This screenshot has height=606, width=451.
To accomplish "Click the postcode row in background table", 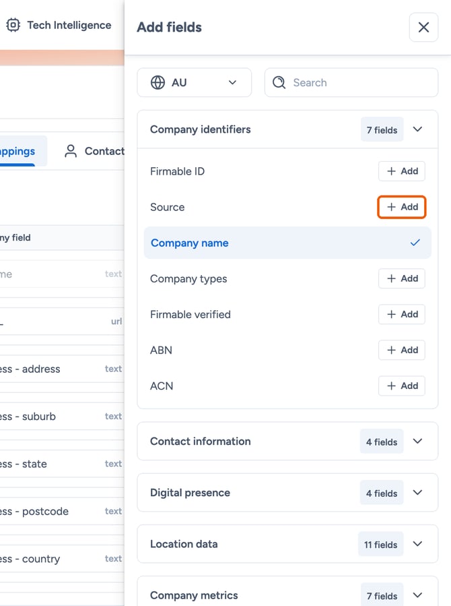I will [x=62, y=512].
